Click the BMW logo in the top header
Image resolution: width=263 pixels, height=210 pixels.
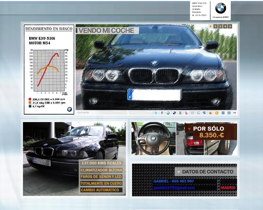pyautogui.click(x=221, y=8)
